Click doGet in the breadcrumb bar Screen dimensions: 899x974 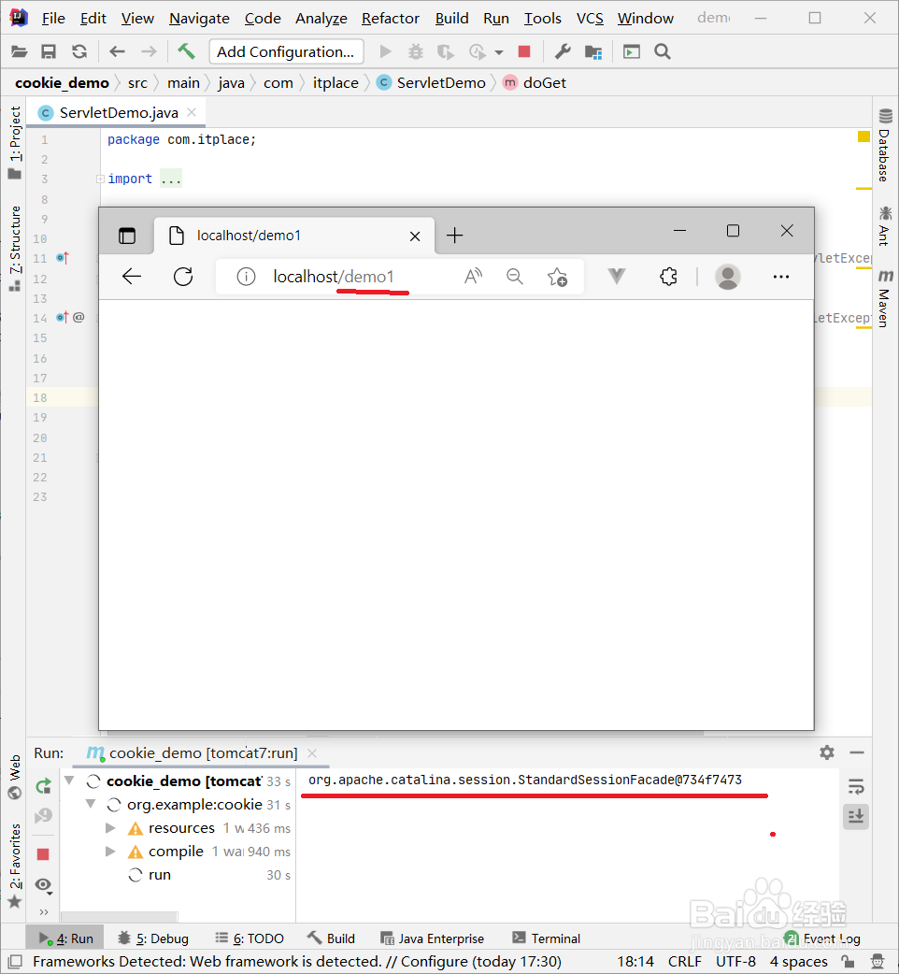(x=535, y=82)
